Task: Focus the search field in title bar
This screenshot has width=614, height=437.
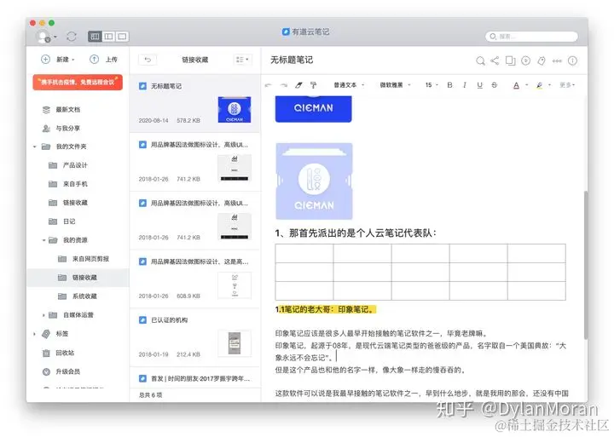Action: point(531,37)
